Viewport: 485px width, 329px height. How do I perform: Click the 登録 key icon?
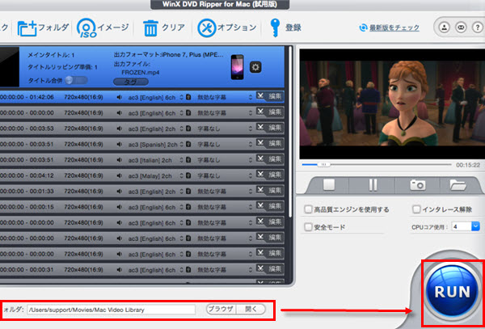pos(274,27)
